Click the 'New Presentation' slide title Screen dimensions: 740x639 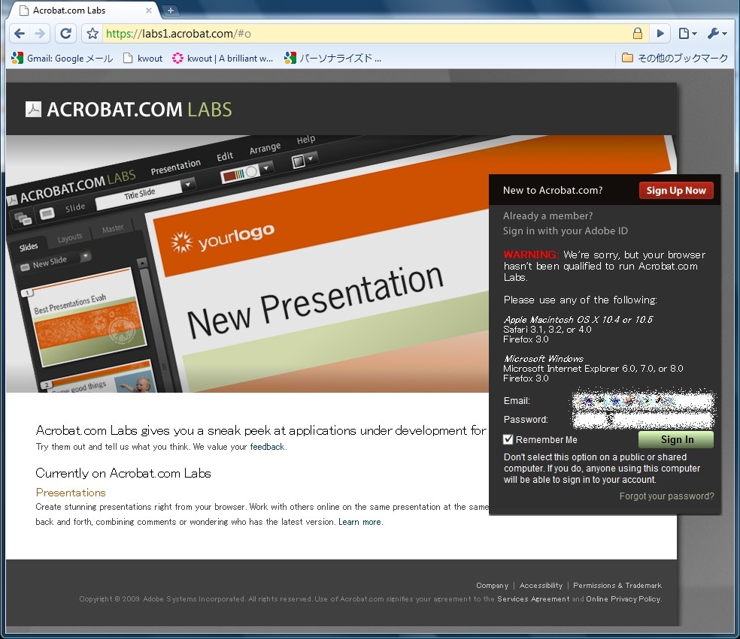coord(315,302)
